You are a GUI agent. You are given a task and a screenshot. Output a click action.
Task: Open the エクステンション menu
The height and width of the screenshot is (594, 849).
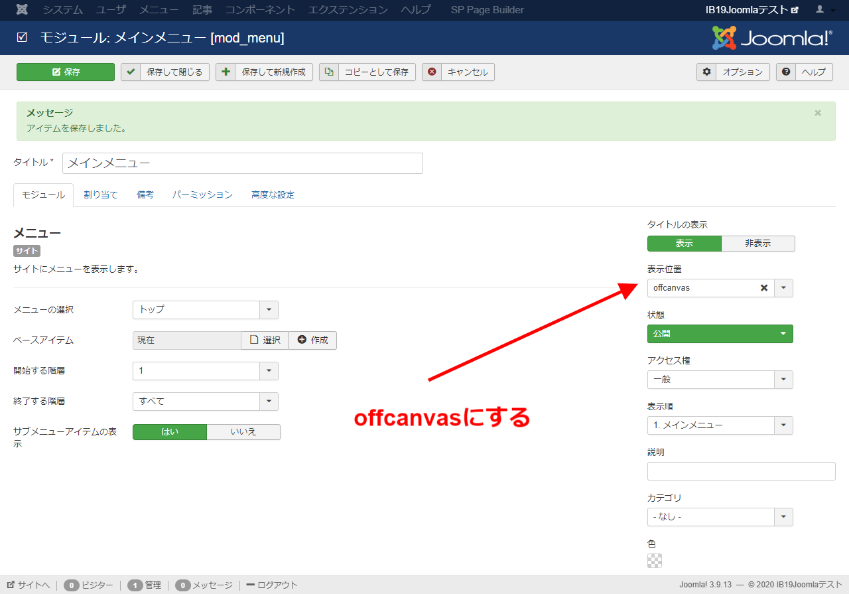348,10
